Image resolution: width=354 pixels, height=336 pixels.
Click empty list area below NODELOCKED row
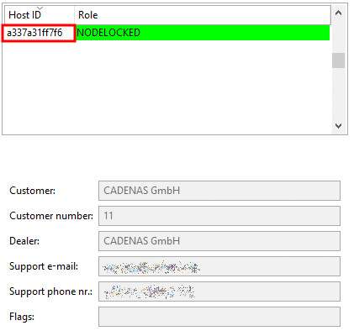pyautogui.click(x=166, y=87)
